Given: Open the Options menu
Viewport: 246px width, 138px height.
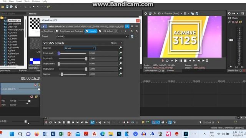Looking at the screenshot, I should point(36,1).
